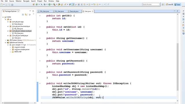Click the New Java Class icon

(37, 5)
